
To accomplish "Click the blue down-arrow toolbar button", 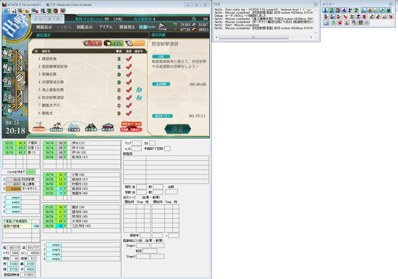I will (6, 11).
